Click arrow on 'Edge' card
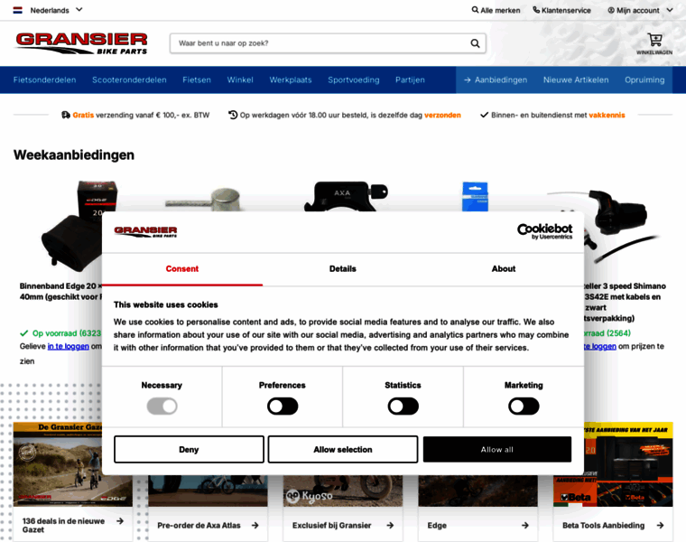 (525, 526)
